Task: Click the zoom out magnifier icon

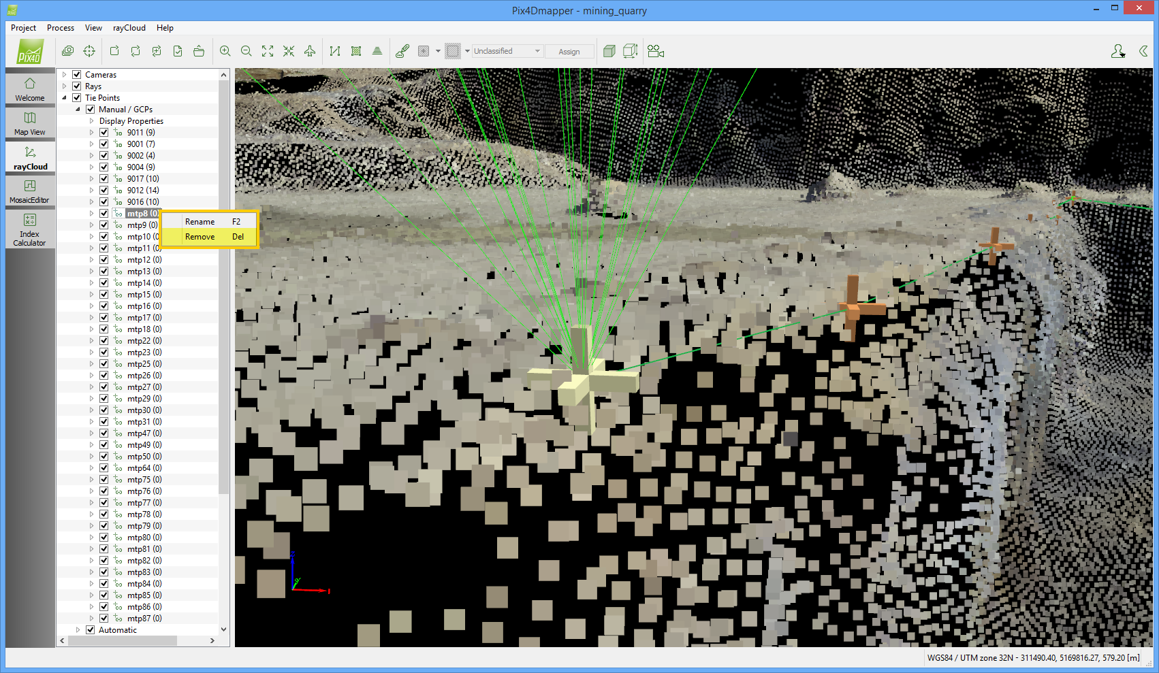Action: pyautogui.click(x=247, y=51)
